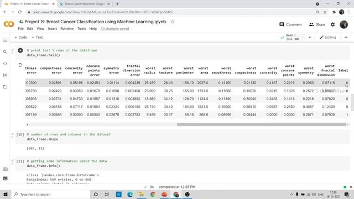Select the data_frame.shape code cell
The image size is (354, 199).
click(183, 137)
